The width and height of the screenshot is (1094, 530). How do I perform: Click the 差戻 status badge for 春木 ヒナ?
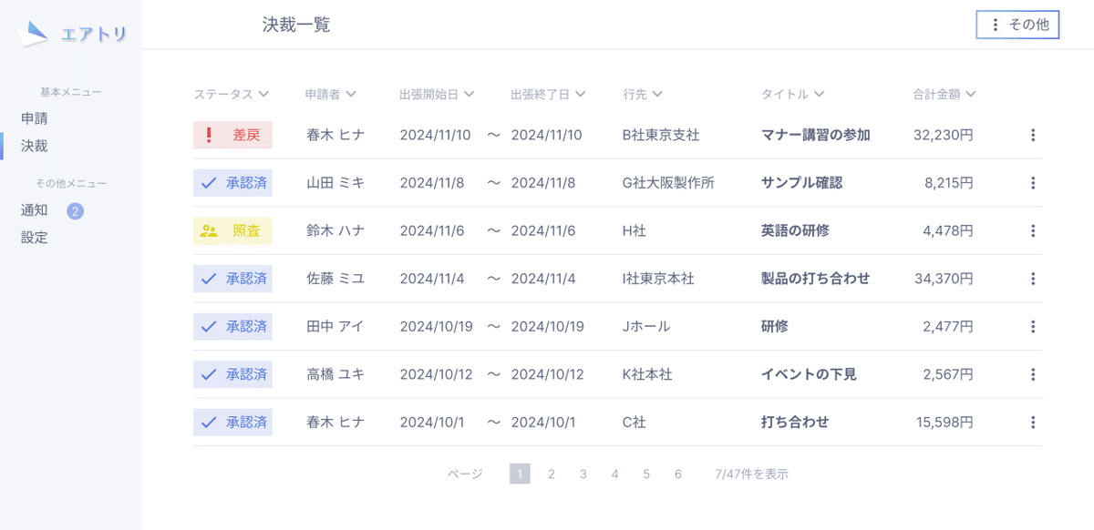pos(232,135)
